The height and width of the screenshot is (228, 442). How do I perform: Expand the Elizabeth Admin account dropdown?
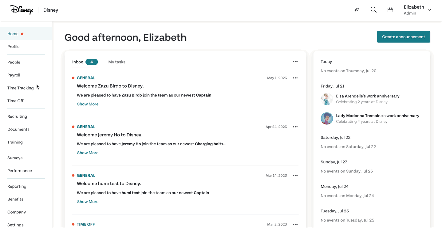[429, 10]
